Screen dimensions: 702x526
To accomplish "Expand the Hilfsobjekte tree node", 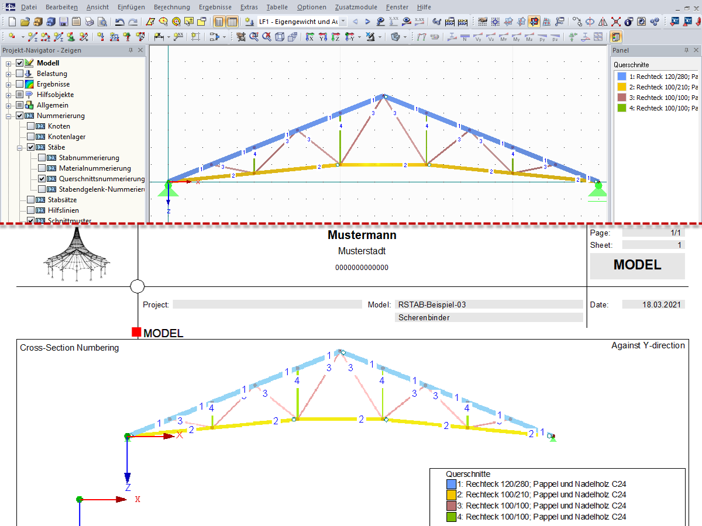I will point(8,95).
